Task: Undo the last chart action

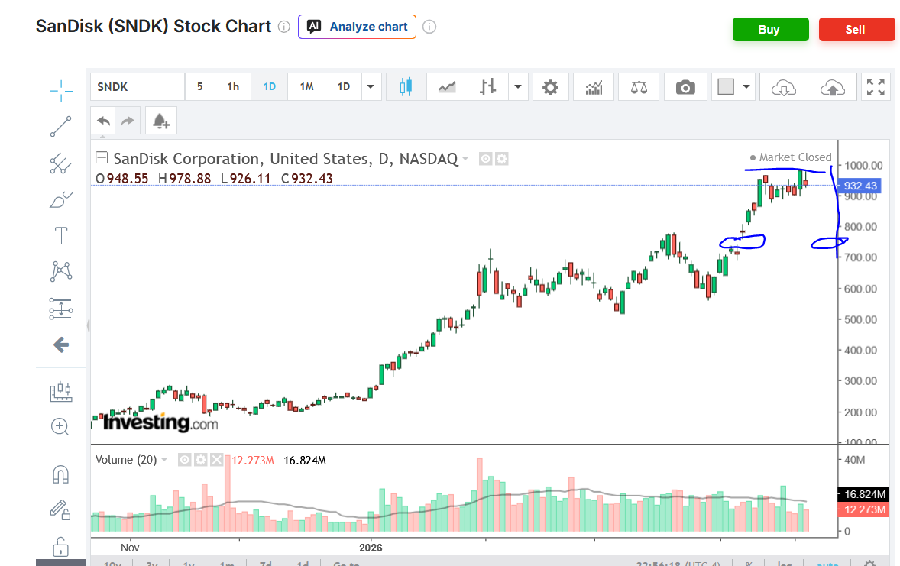Action: coord(103,121)
